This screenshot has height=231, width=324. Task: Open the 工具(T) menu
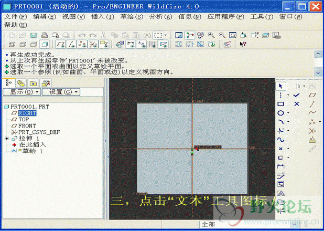pyautogui.click(x=262, y=17)
